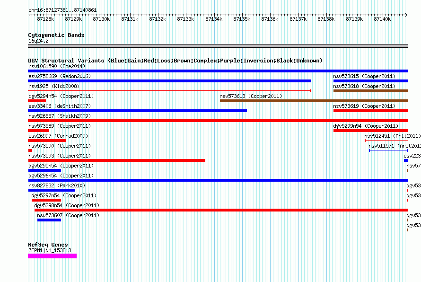Click the ruler's left scroll arrow
Image resolution: width=421 pixels, height=282 pixels.
(29, 15)
